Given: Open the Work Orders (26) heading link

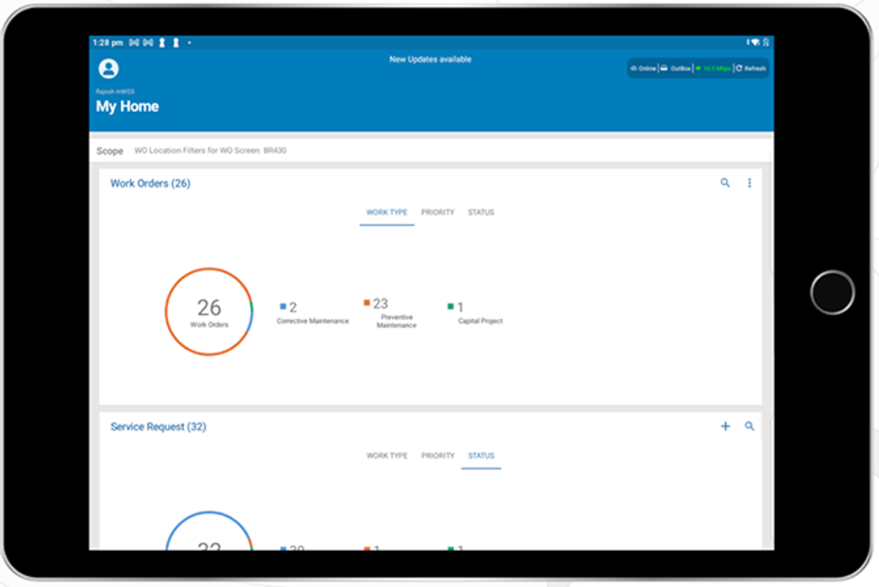Looking at the screenshot, I should [150, 183].
